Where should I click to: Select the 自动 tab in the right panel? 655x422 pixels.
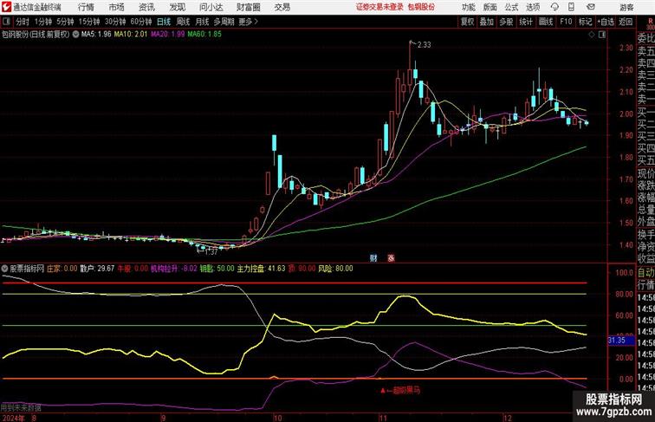pyautogui.click(x=645, y=273)
